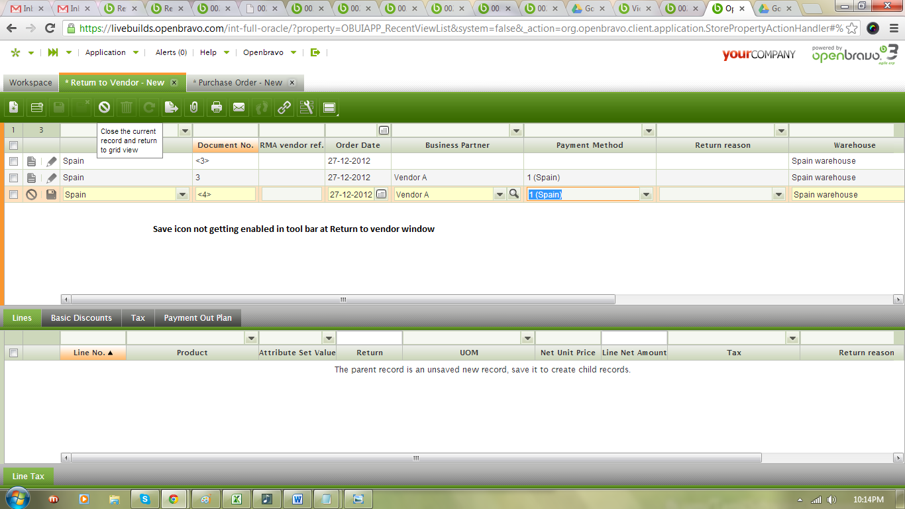Click the printer icon in the toolbar
The width and height of the screenshot is (905, 509).
point(217,107)
